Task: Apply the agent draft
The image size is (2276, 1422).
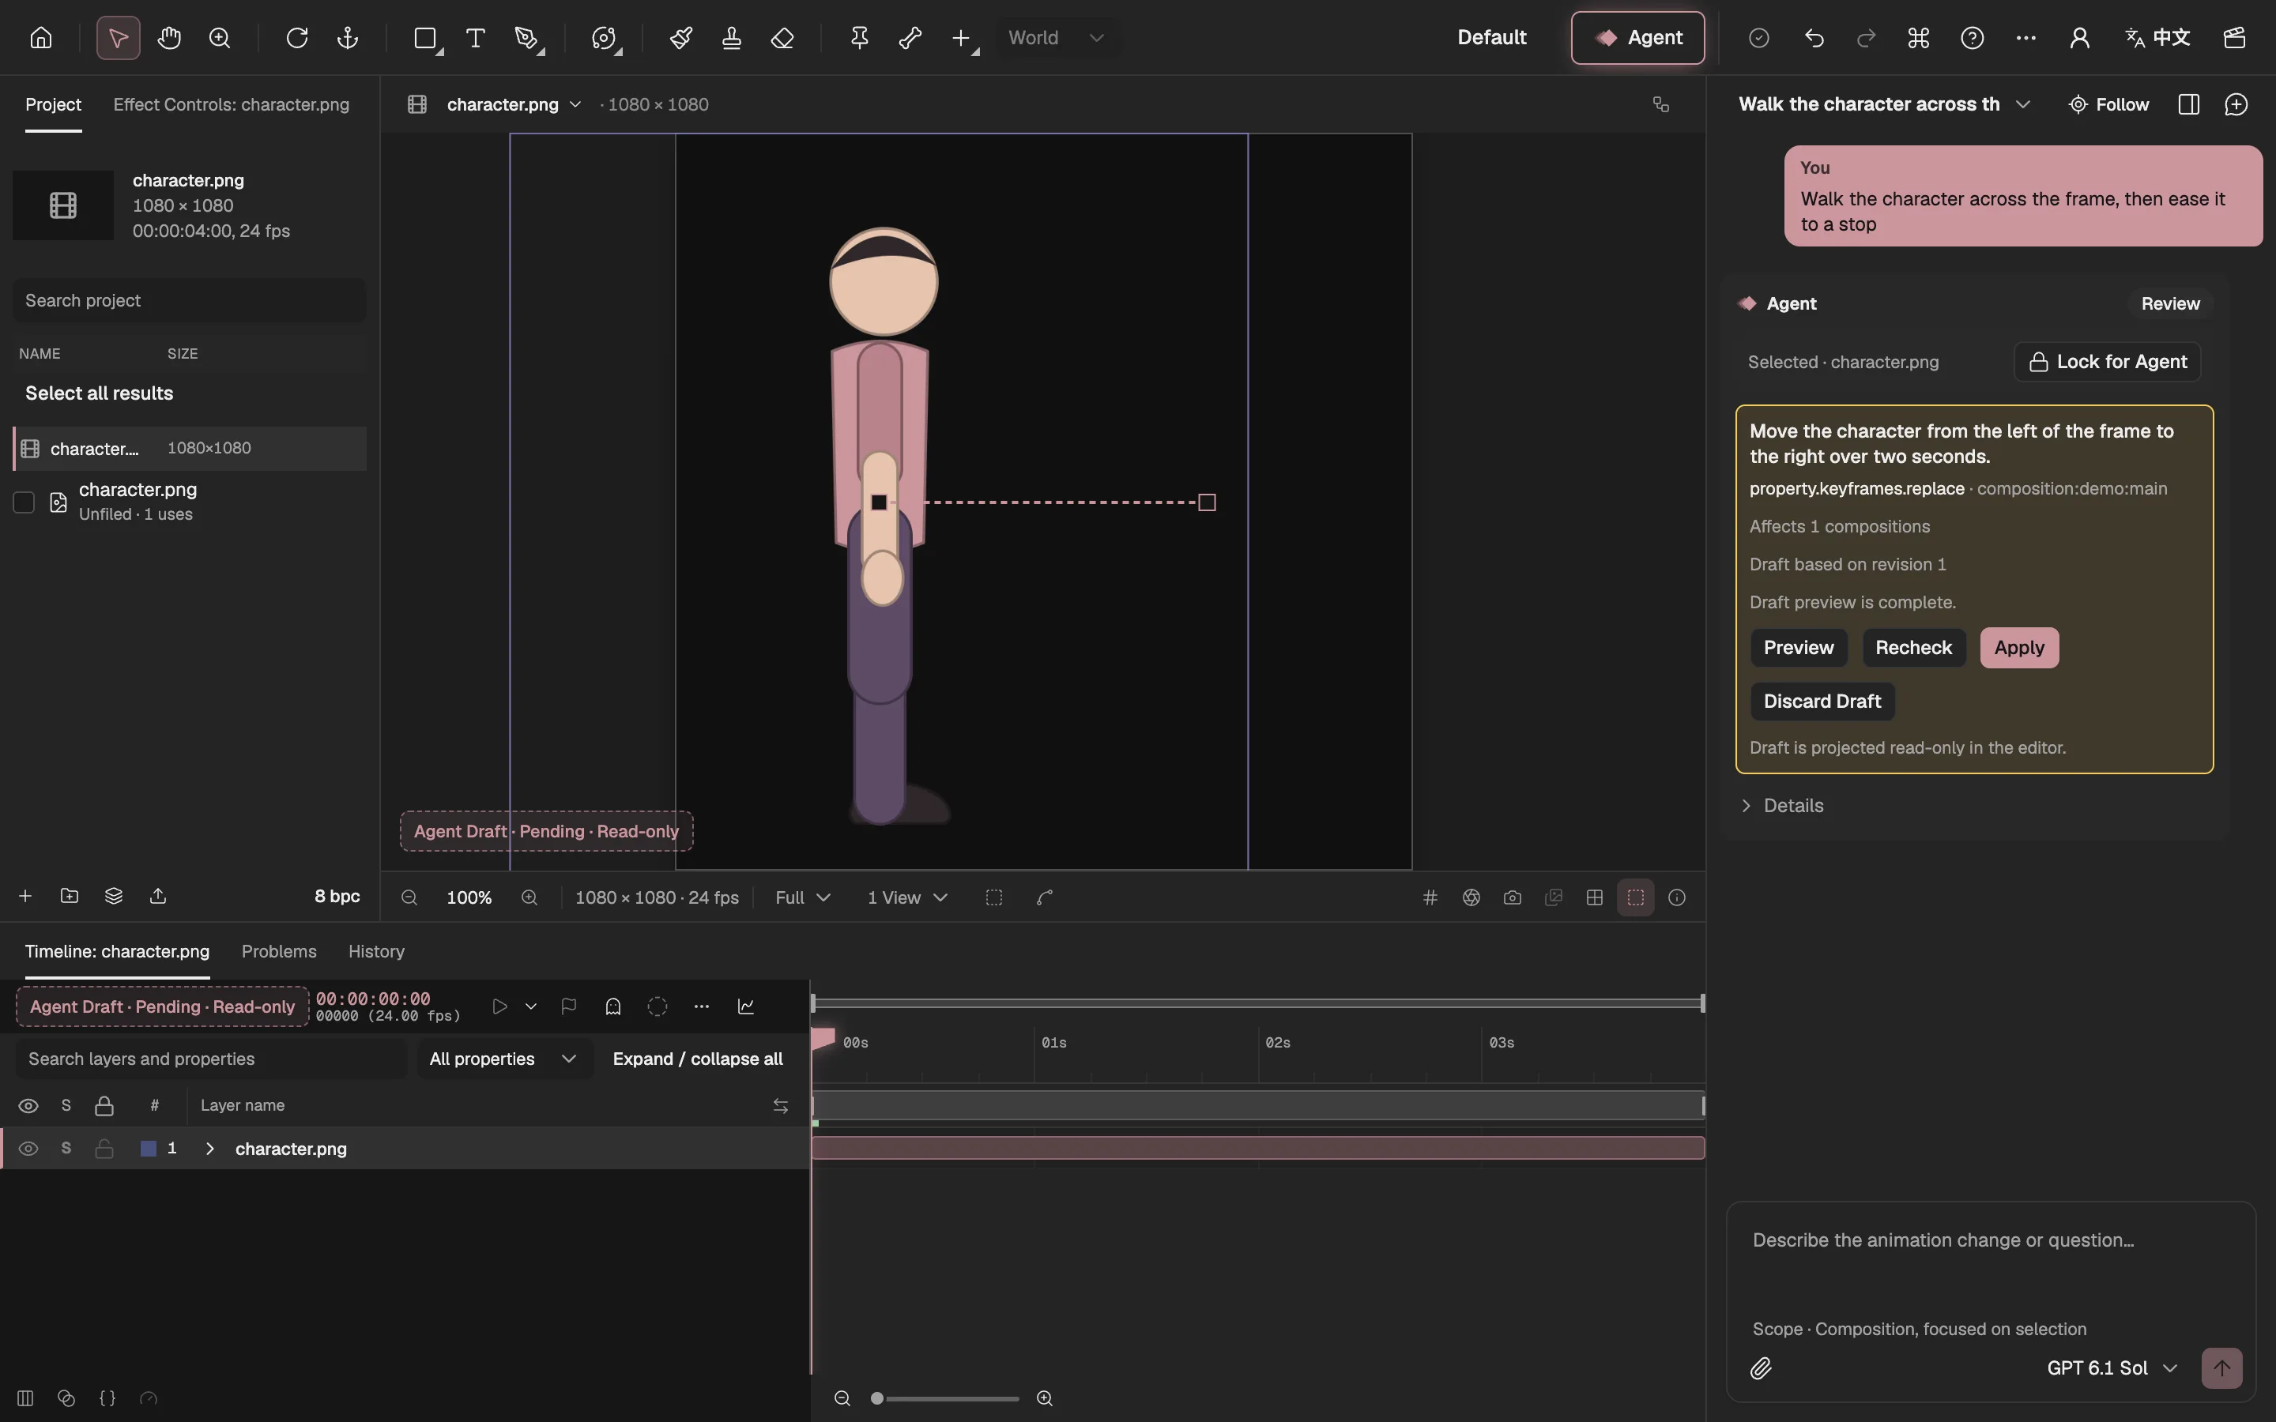Action: coord(2019,648)
